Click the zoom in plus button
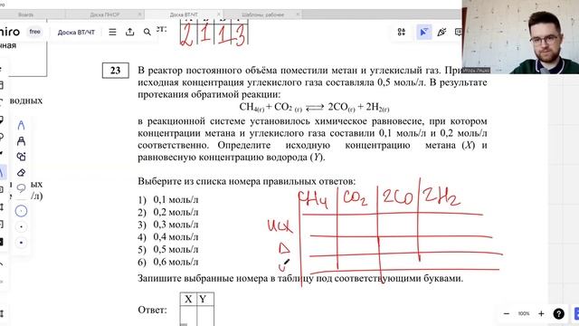Image resolution: width=579 pixels, height=326 pixels. 541,313
